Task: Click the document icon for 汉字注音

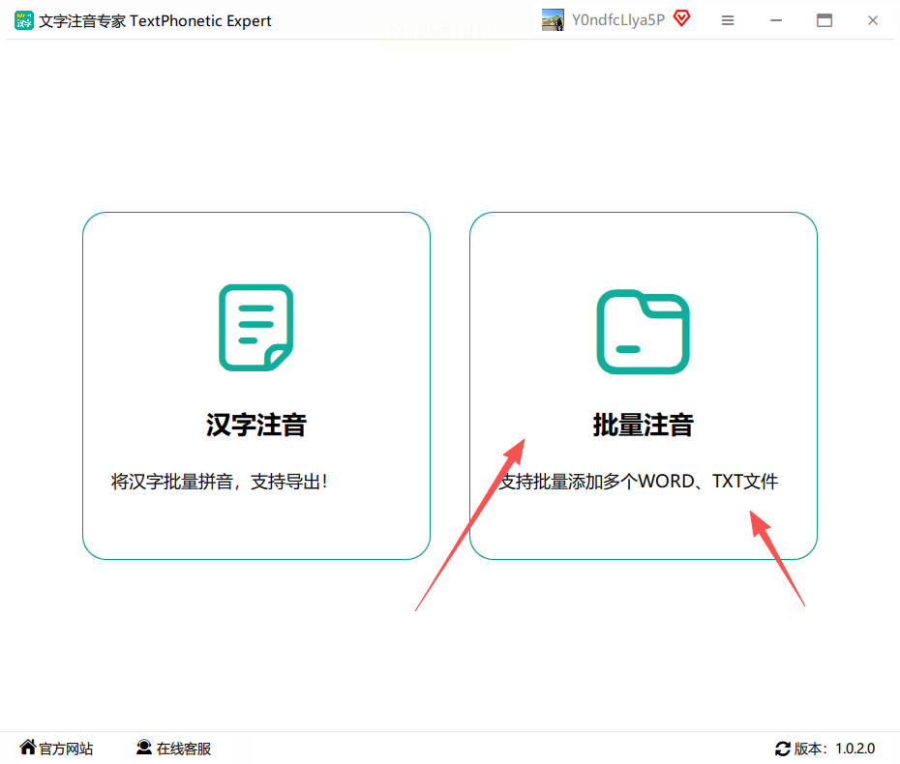Action: click(256, 328)
